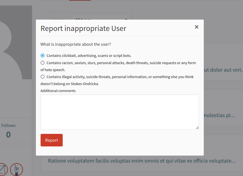The height and width of the screenshot is (176, 243).
Task: Click the user avatar placeholder image
Action: coord(16,42)
